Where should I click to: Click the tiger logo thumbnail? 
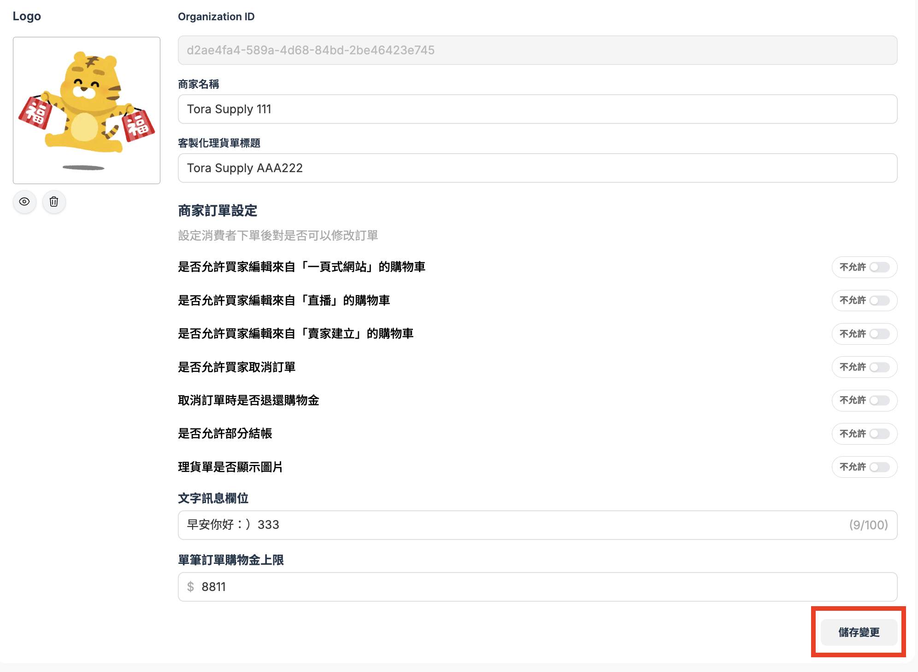pyautogui.click(x=86, y=110)
